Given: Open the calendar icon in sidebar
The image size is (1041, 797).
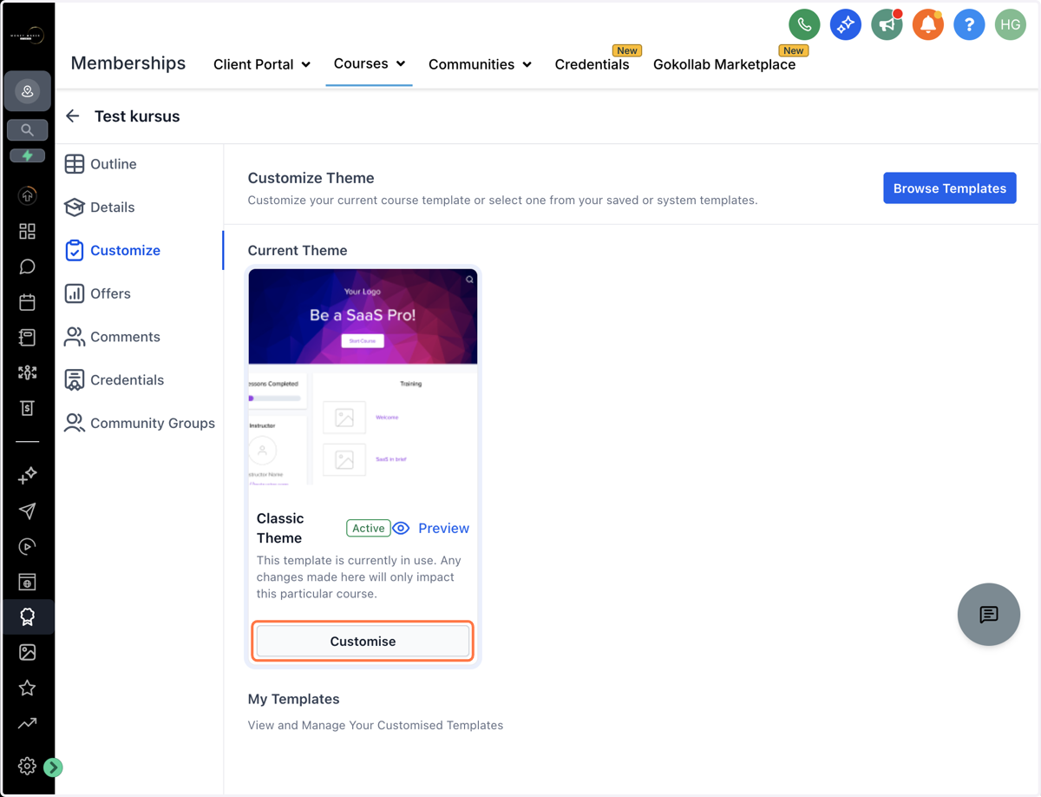Looking at the screenshot, I should (x=28, y=302).
